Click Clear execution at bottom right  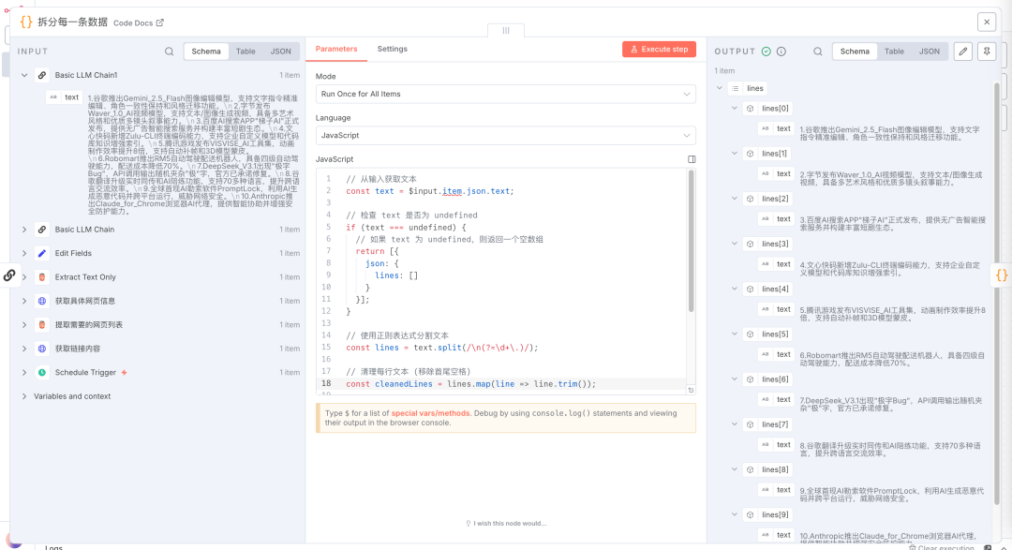coord(942,547)
